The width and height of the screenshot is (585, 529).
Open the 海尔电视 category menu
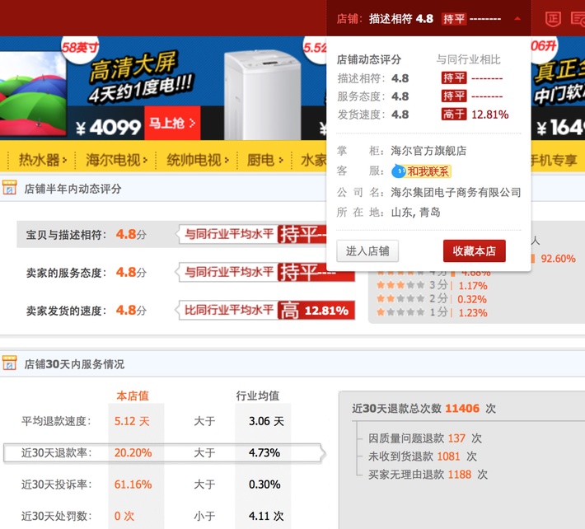coord(116,160)
